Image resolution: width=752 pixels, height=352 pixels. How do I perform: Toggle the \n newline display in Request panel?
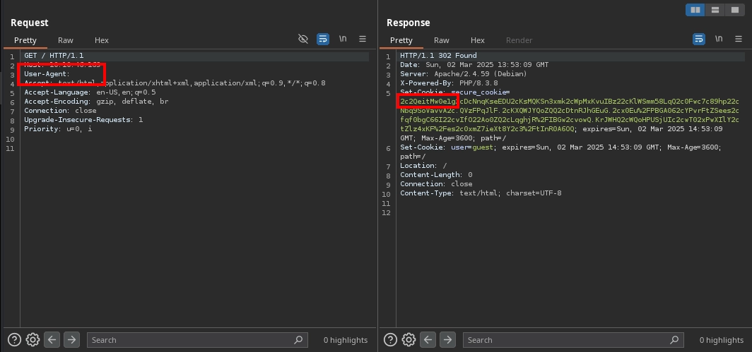(x=343, y=40)
